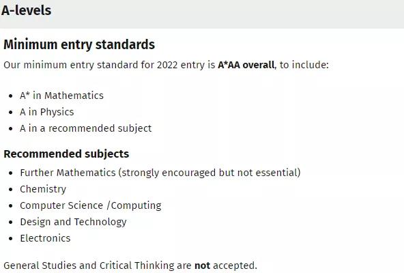This screenshot has width=404, height=273.
Task: Click the A* in Mathematics list item
Action: click(x=61, y=96)
